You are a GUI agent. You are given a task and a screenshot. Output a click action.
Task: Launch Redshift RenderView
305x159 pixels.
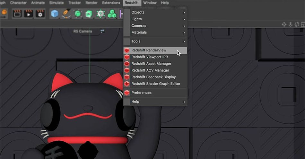155,50
